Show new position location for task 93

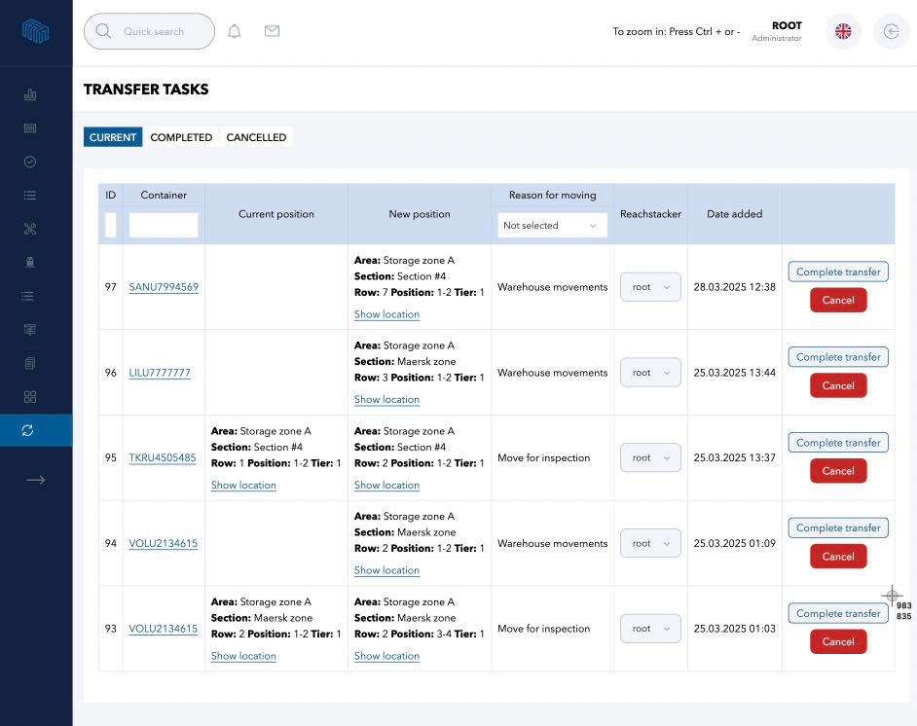click(386, 656)
